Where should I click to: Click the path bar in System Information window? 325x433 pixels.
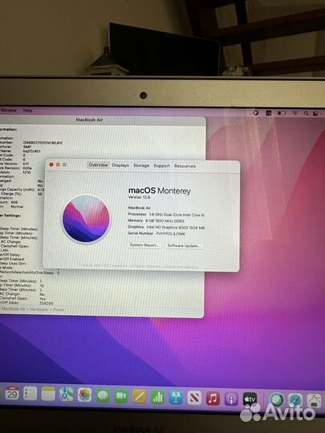[32, 310]
